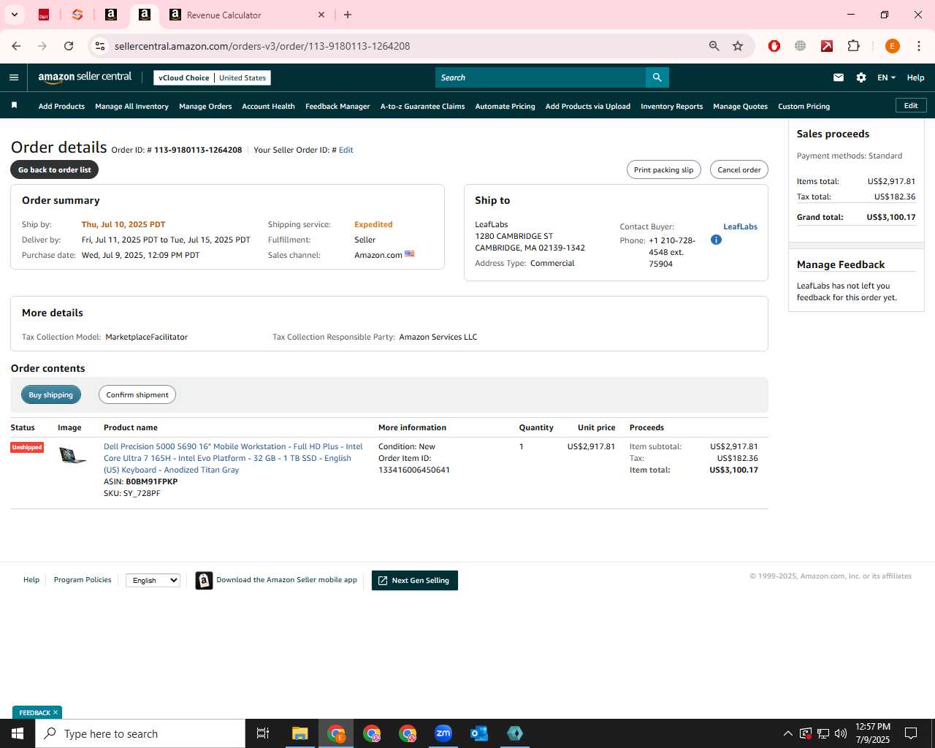Viewport: 935px width, 748px height.
Task: Close the Revenue Calculator tab
Action: tap(321, 15)
